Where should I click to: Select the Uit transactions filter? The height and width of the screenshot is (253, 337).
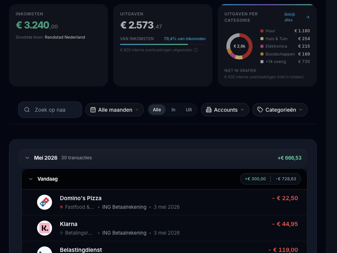pyautogui.click(x=189, y=110)
